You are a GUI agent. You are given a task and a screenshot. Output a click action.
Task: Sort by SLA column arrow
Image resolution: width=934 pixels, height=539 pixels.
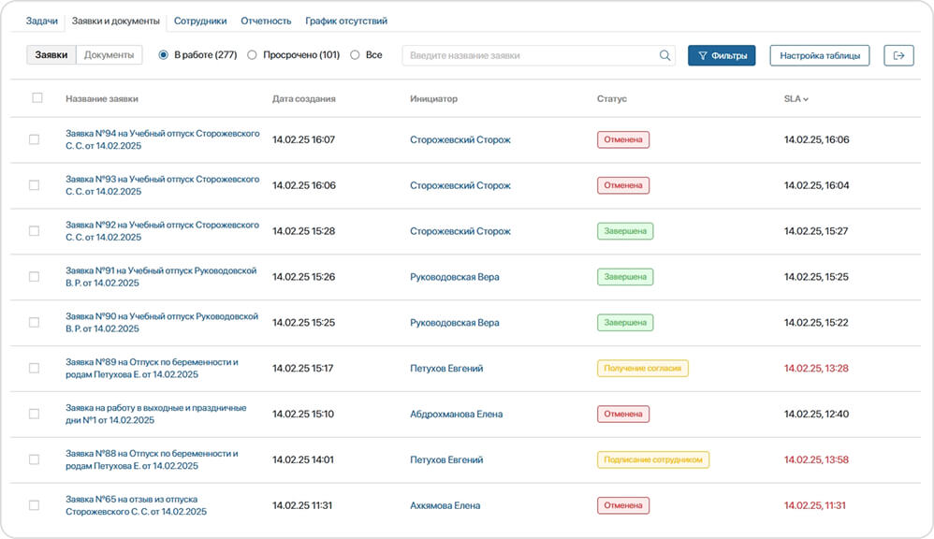tap(806, 99)
